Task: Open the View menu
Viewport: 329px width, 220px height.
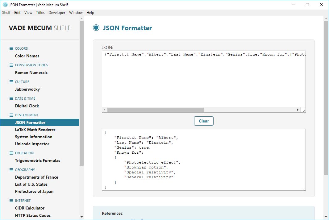Action: click(28, 13)
